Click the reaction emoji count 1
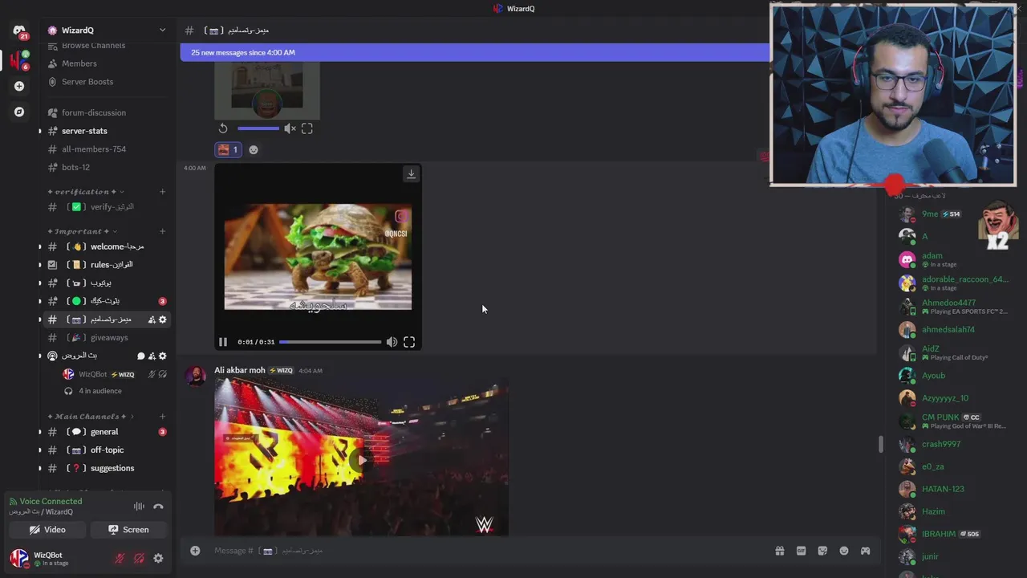 point(228,149)
